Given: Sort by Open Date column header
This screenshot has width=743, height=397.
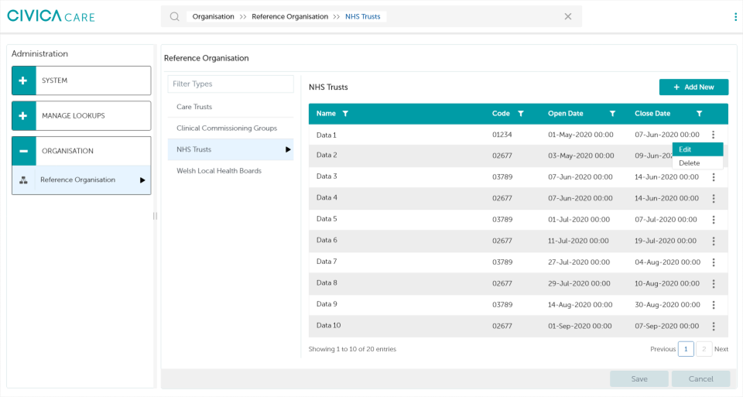Looking at the screenshot, I should tap(566, 114).
